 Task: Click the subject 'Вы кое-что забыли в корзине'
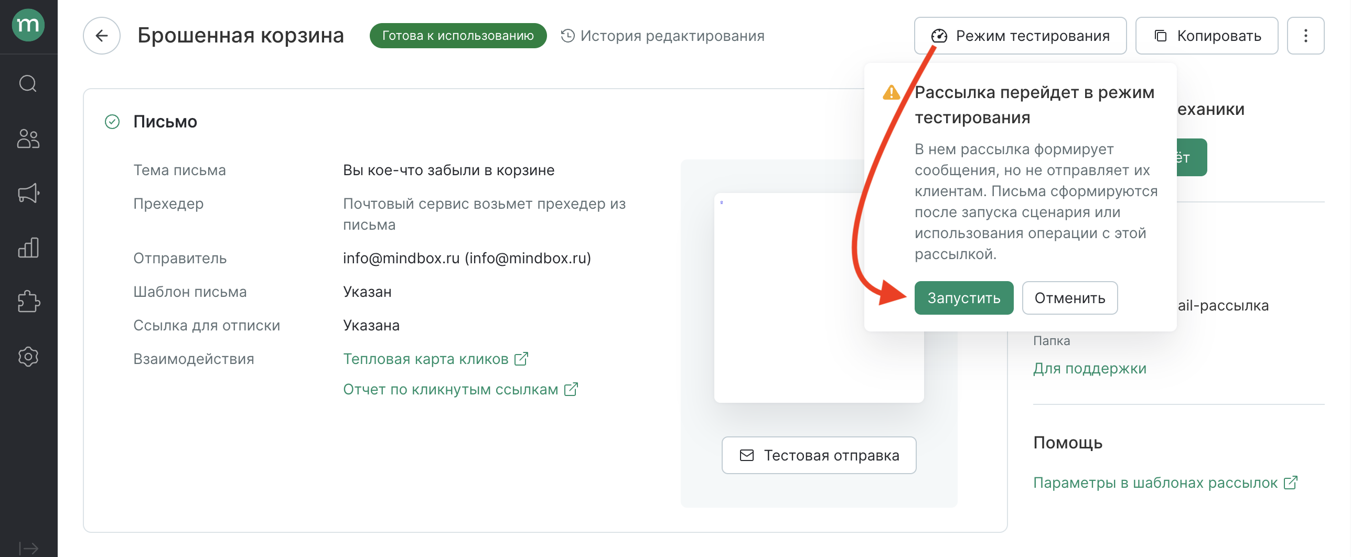[x=449, y=170]
